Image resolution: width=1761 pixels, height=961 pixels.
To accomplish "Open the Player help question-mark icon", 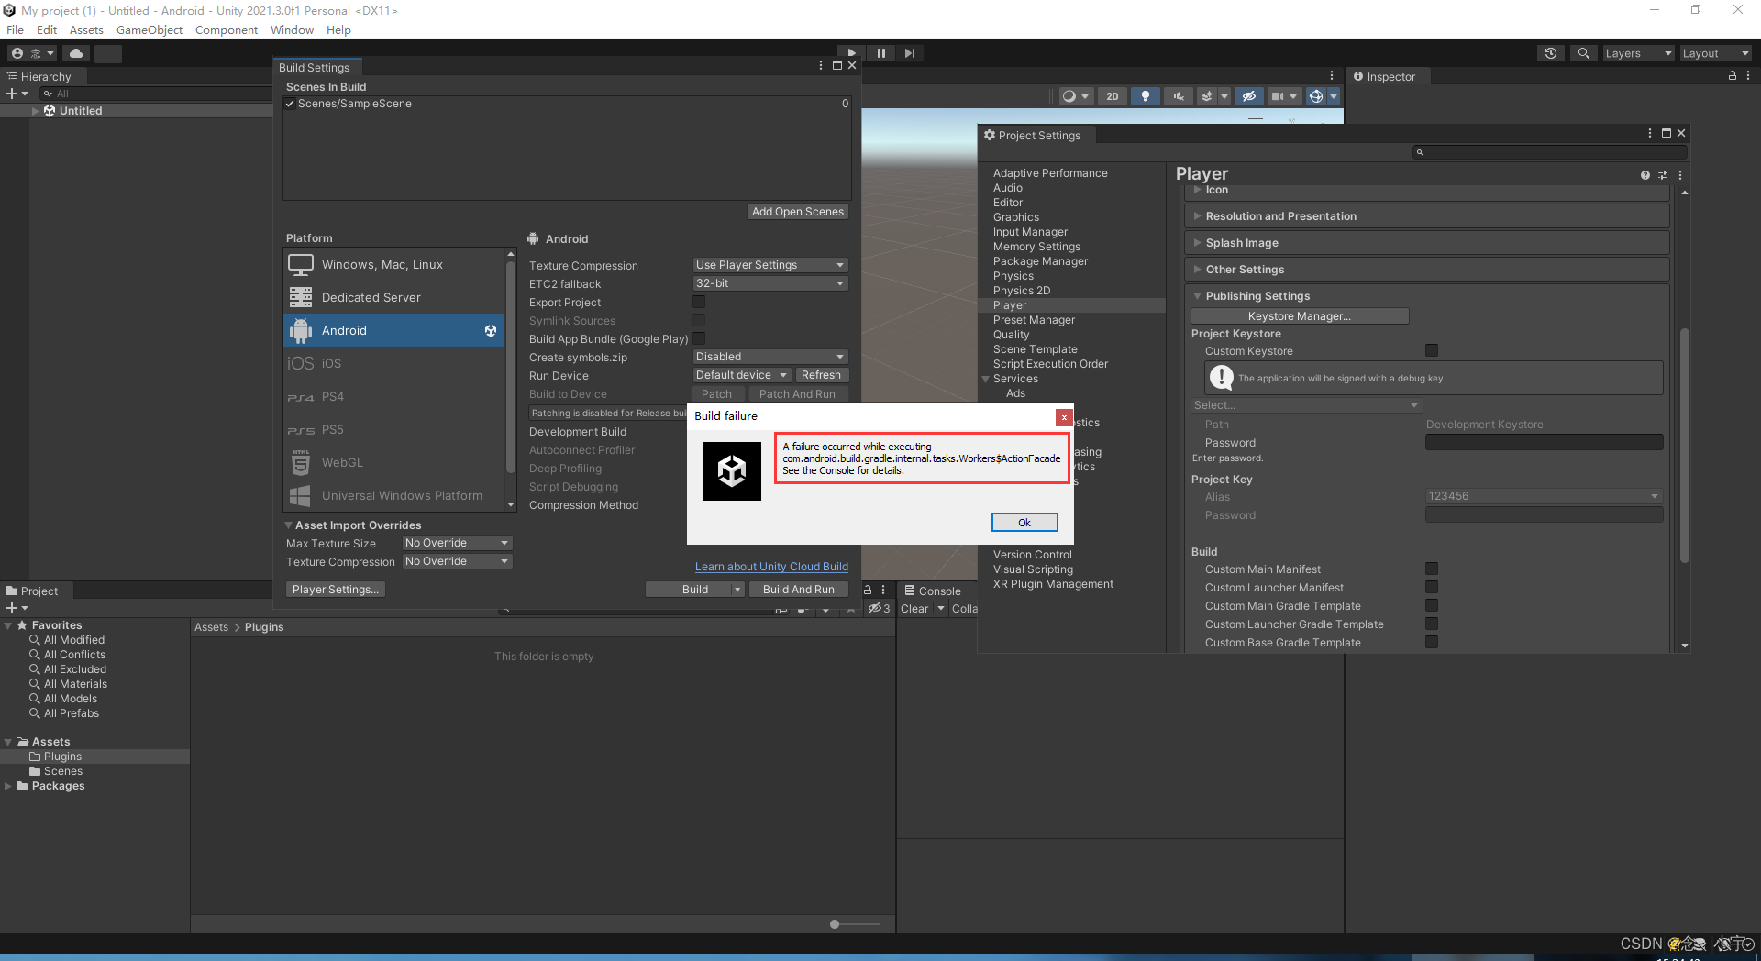I will coord(1645,175).
